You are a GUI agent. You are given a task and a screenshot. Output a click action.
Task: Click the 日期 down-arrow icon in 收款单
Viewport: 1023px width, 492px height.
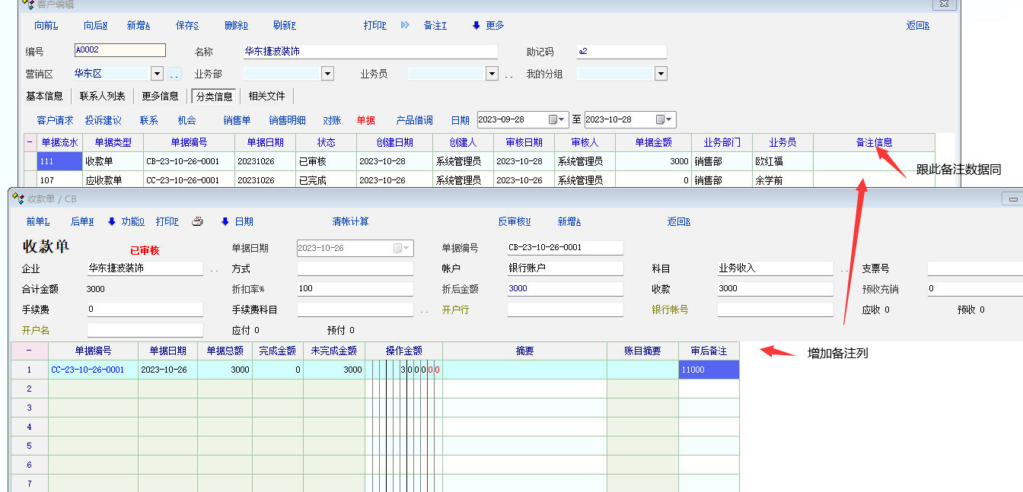[x=225, y=222]
